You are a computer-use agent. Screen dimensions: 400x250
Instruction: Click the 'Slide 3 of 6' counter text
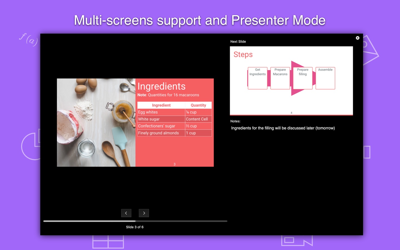tap(135, 227)
